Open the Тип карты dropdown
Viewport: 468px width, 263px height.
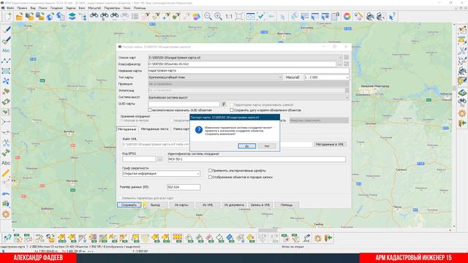(280, 77)
